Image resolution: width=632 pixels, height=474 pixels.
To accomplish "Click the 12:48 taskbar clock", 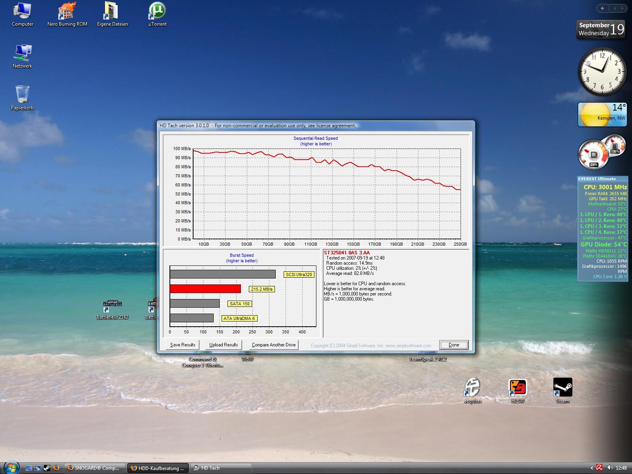I will coord(621,468).
